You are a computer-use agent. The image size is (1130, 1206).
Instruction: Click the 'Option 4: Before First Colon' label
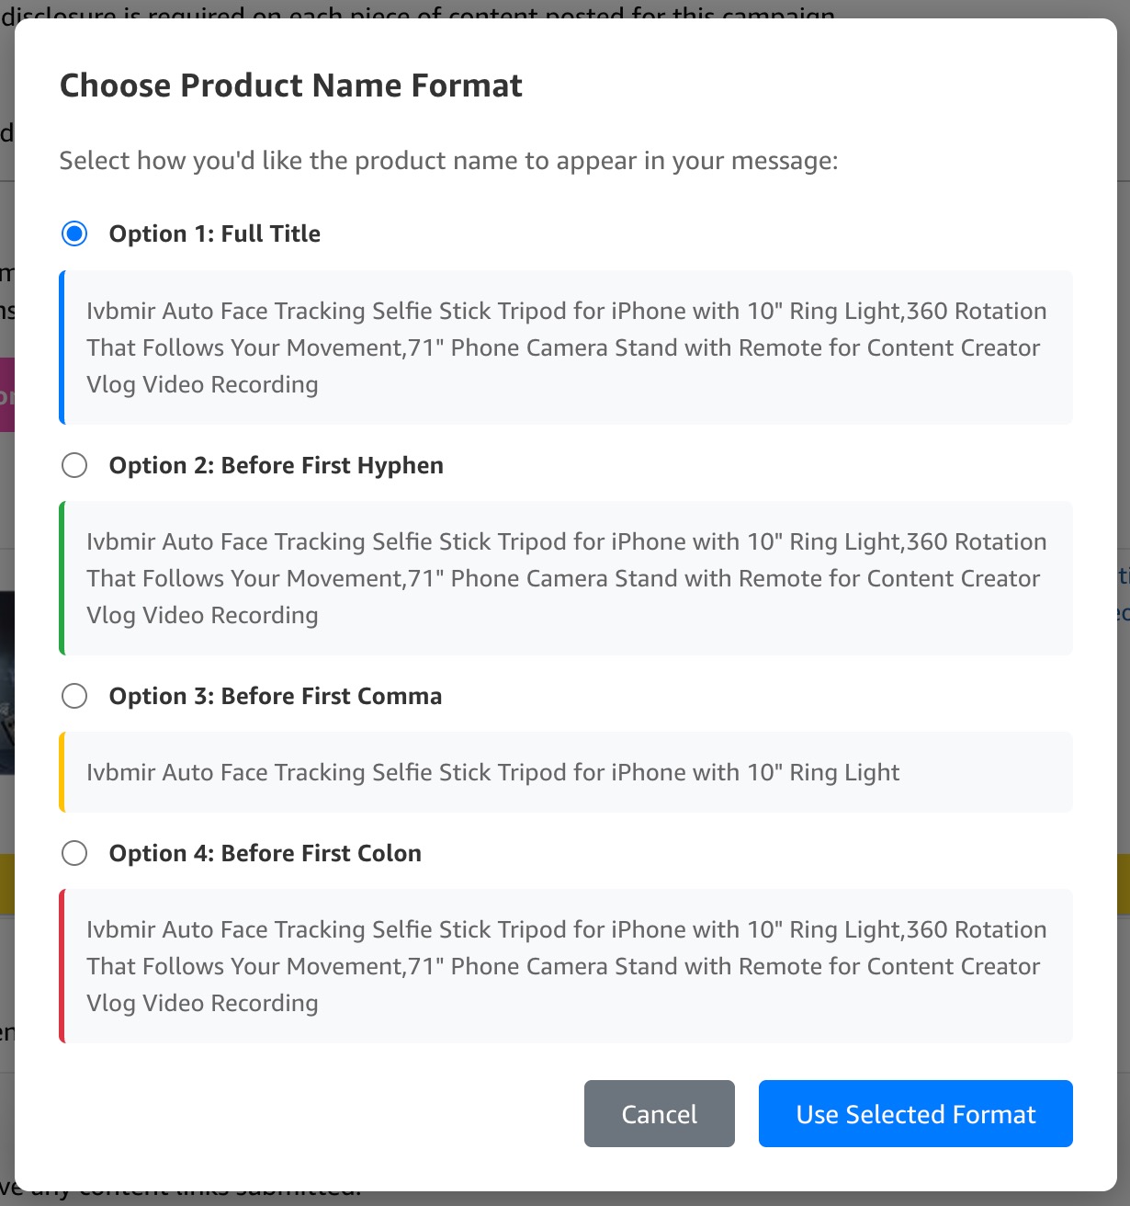pyautogui.click(x=265, y=853)
